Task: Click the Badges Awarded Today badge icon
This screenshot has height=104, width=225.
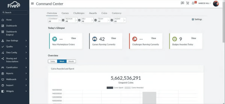Action: point(174,39)
